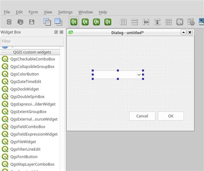The height and width of the screenshot is (171, 204).
Task: Select QgsExpressi...ilderWidget entry
Action: 30,104
